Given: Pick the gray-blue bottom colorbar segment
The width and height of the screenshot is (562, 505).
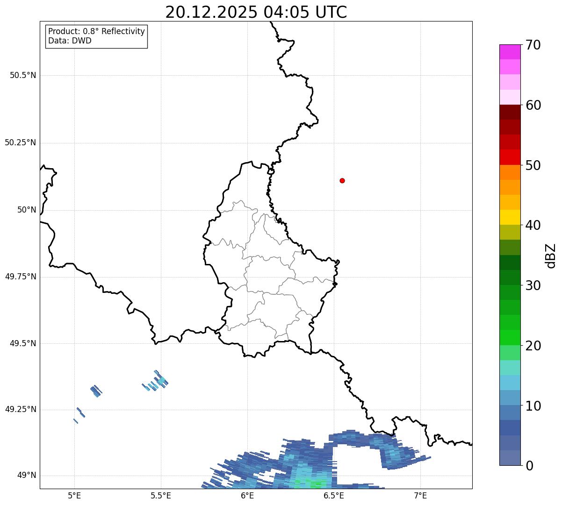Looking at the screenshot, I should tap(510, 458).
